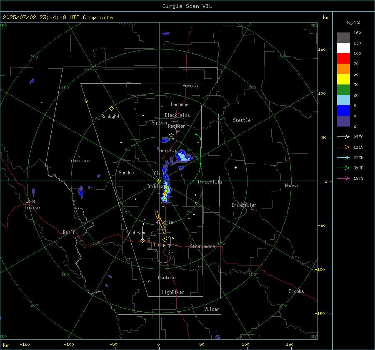Click the HighRiver town label
This screenshot has width=375, height=350.
[173, 293]
